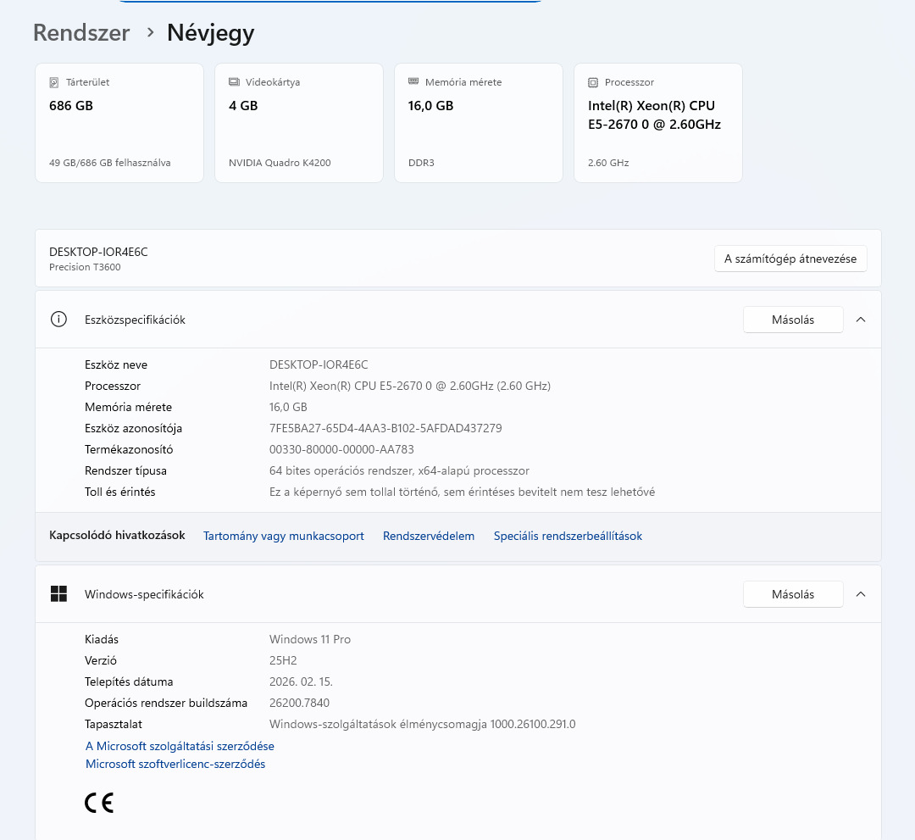The image size is (915, 840).
Task: Click the Operációs rendszer buildszáma label
Action: (166, 703)
